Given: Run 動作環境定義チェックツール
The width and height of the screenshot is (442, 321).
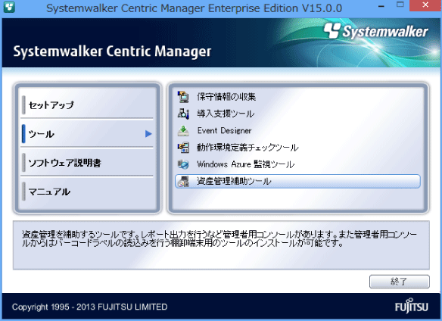Looking at the screenshot, I should pyautogui.click(x=247, y=147).
